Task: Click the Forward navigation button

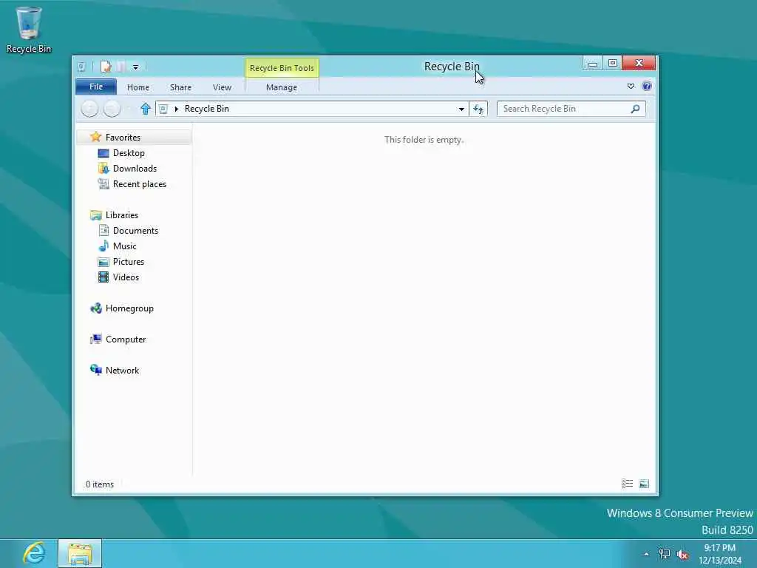Action: [x=112, y=109]
